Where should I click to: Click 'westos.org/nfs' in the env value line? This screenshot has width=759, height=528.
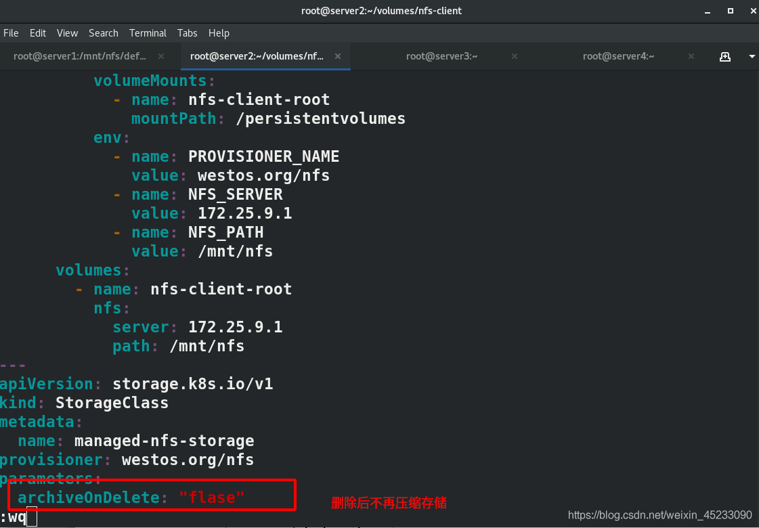264,175
